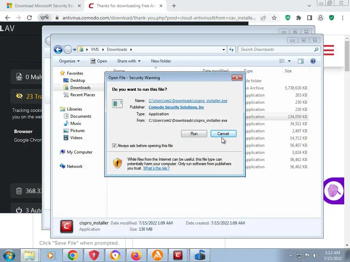The image size is (350, 262).
Task: Uncheck Always ask before opening this file
Action: [x=114, y=145]
